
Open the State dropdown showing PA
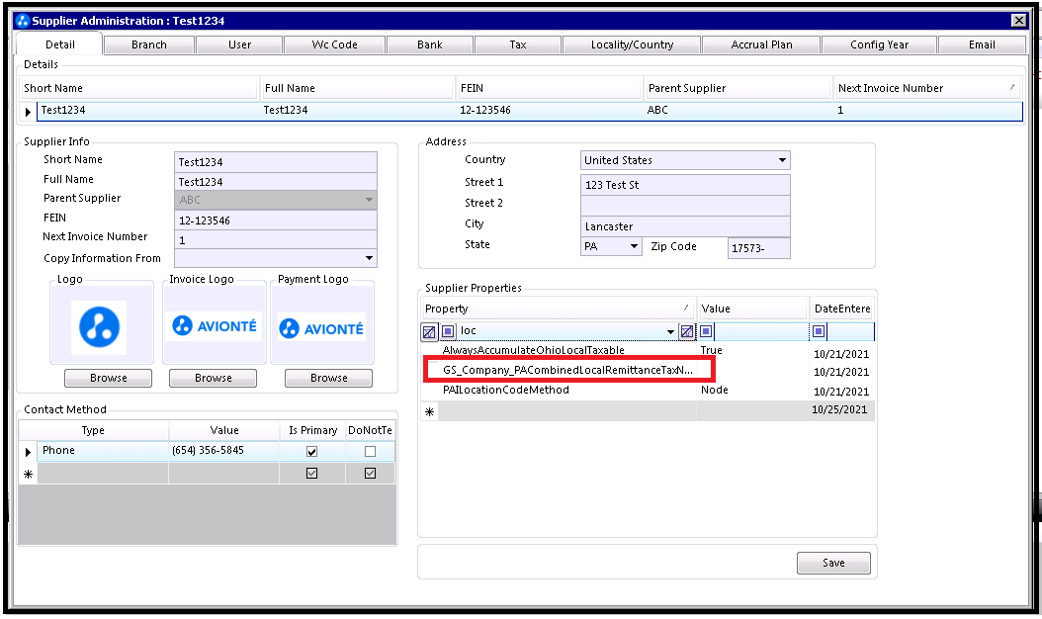coord(634,246)
